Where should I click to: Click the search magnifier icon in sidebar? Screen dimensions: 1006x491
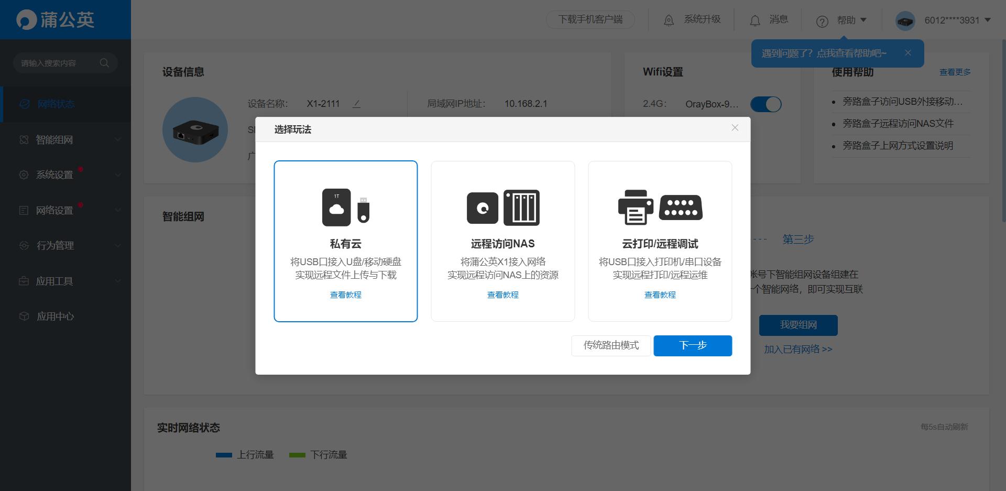coord(104,63)
